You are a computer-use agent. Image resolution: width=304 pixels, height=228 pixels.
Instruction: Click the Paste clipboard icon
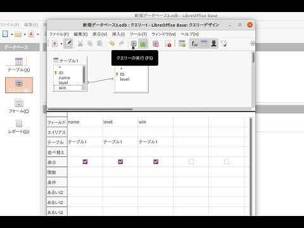(99, 44)
